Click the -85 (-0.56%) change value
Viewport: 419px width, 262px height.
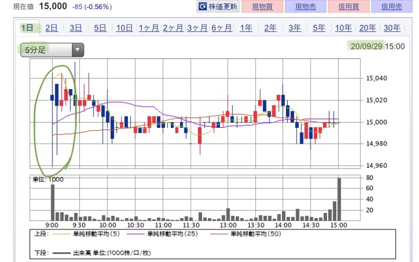[92, 7]
